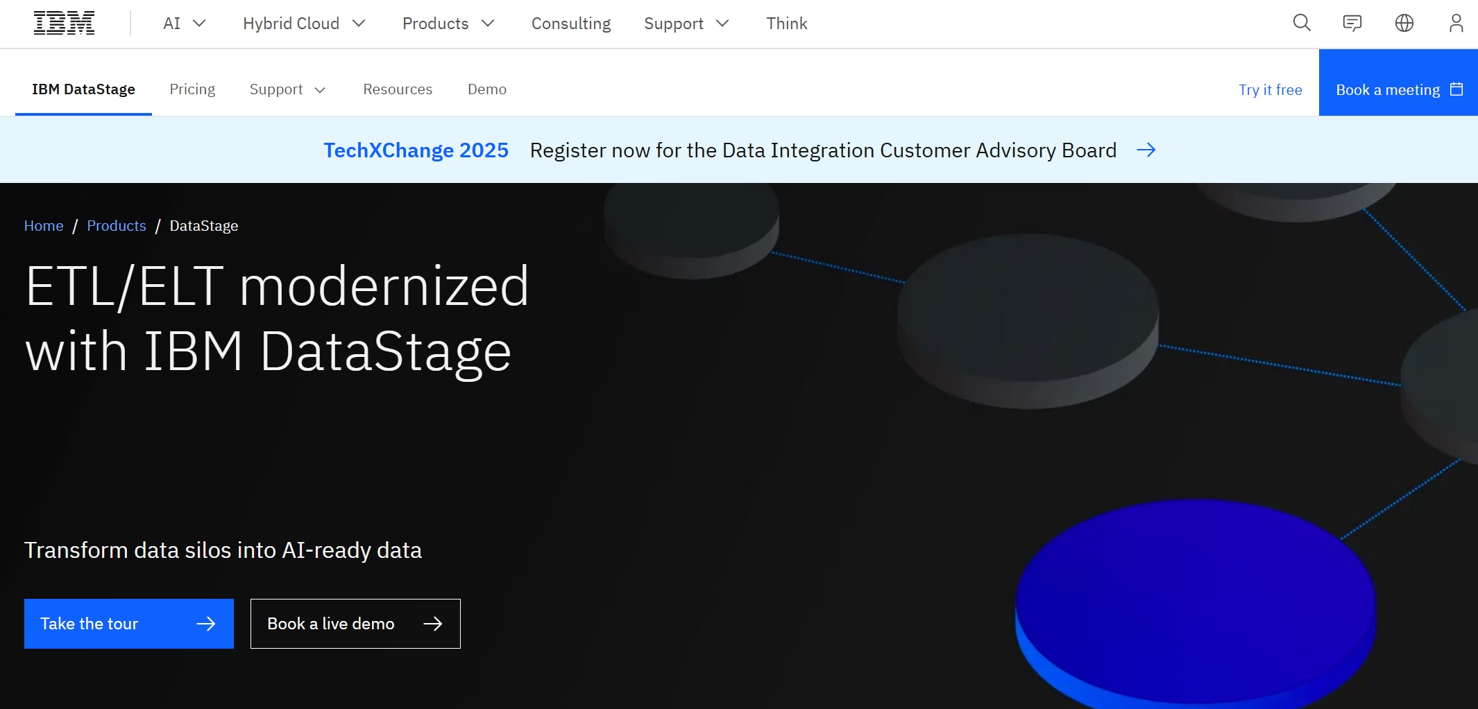This screenshot has width=1478, height=709.
Task: Select Consulting in the top navigation
Action: [x=570, y=23]
